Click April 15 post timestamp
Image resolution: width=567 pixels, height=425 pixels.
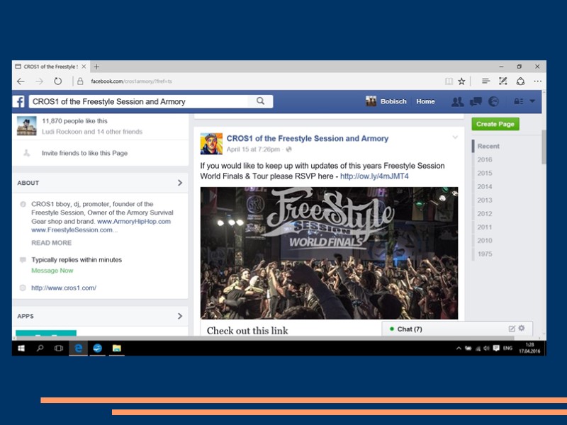253,149
